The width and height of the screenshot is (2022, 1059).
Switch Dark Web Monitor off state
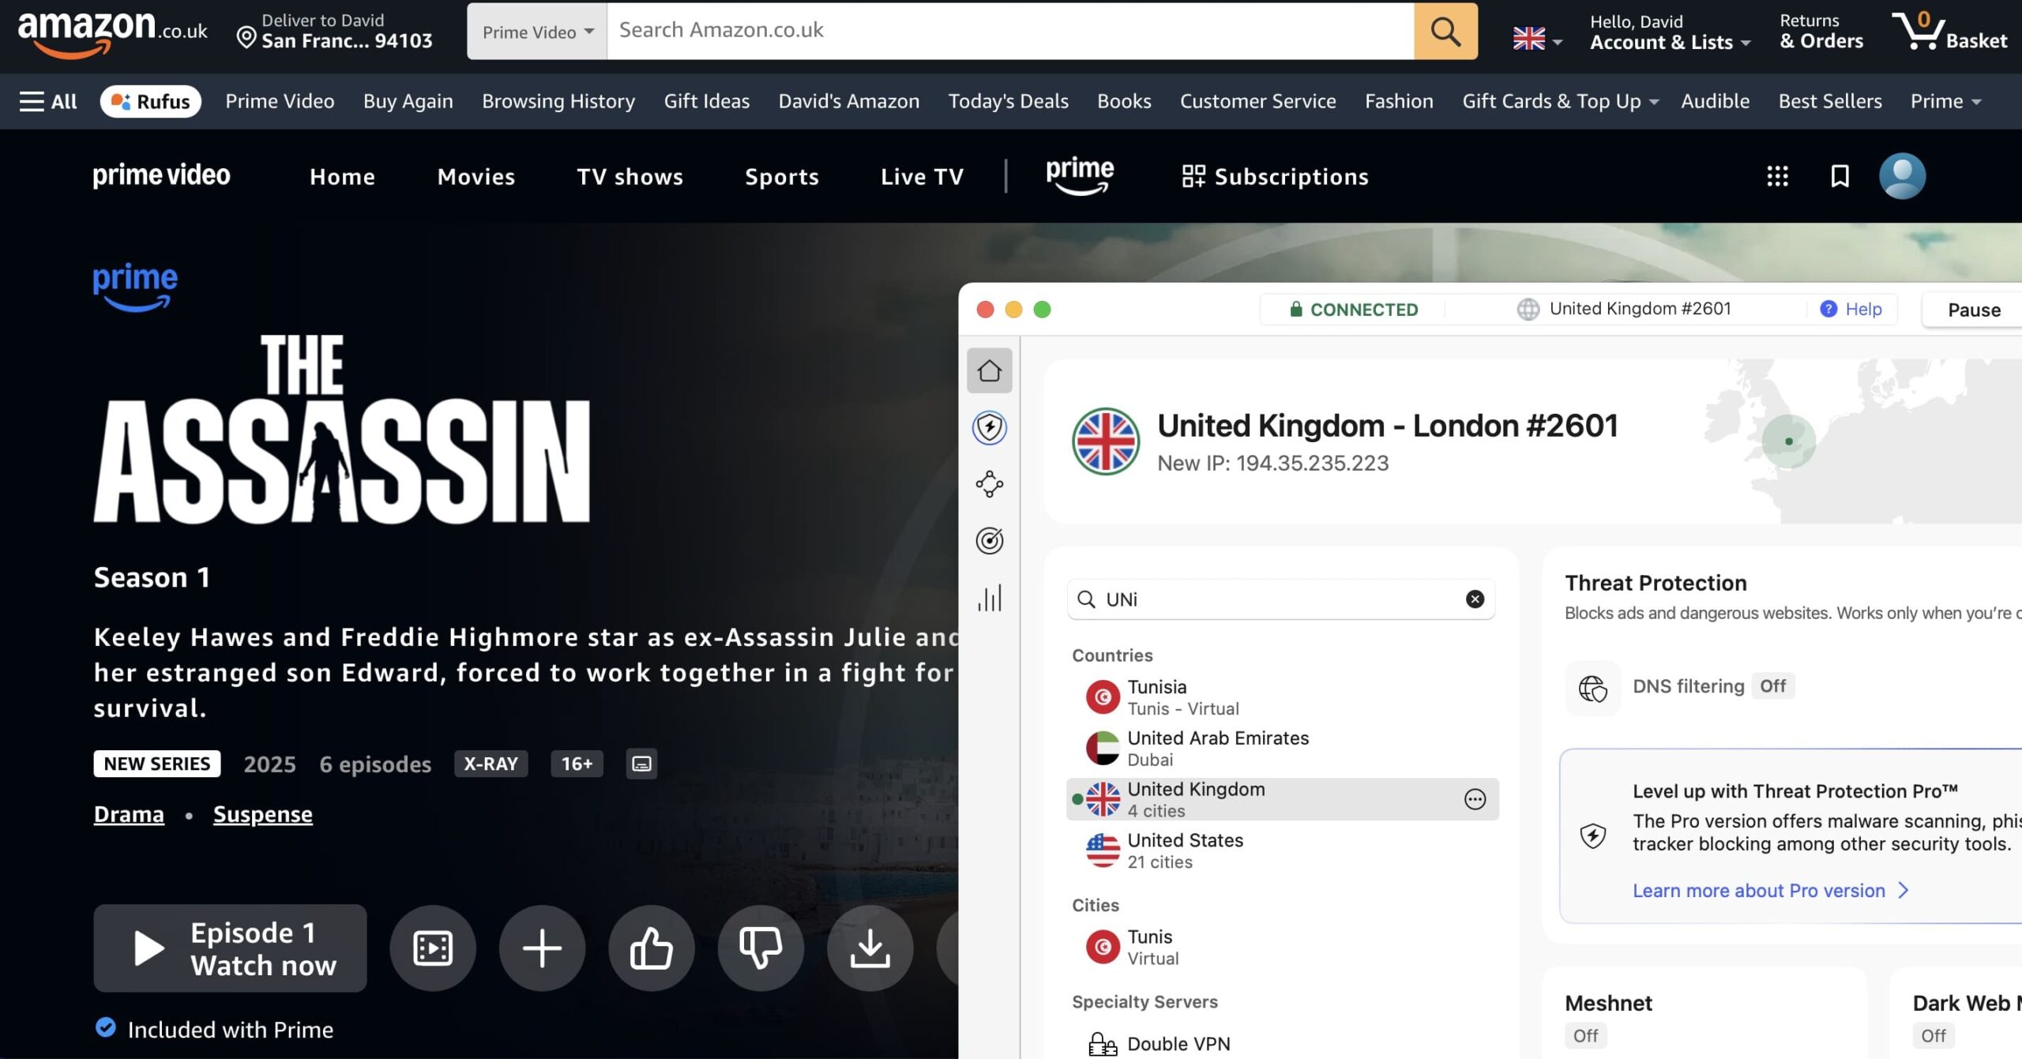click(x=1933, y=1035)
